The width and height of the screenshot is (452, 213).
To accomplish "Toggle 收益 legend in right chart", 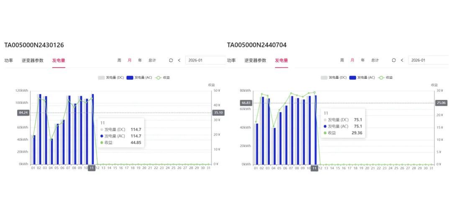I will [x=385, y=78].
